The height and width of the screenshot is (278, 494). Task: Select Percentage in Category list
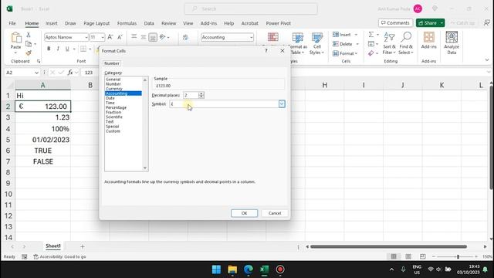[116, 107]
